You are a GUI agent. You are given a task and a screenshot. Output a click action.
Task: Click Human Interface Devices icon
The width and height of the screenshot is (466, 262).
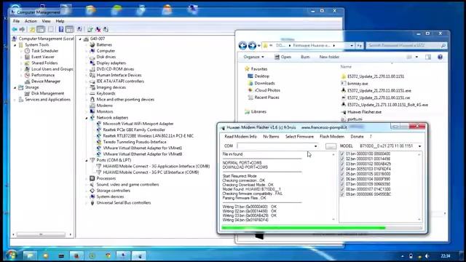tap(92, 75)
